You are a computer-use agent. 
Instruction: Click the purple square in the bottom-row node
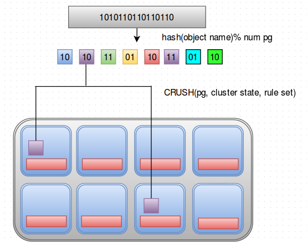[151, 206]
